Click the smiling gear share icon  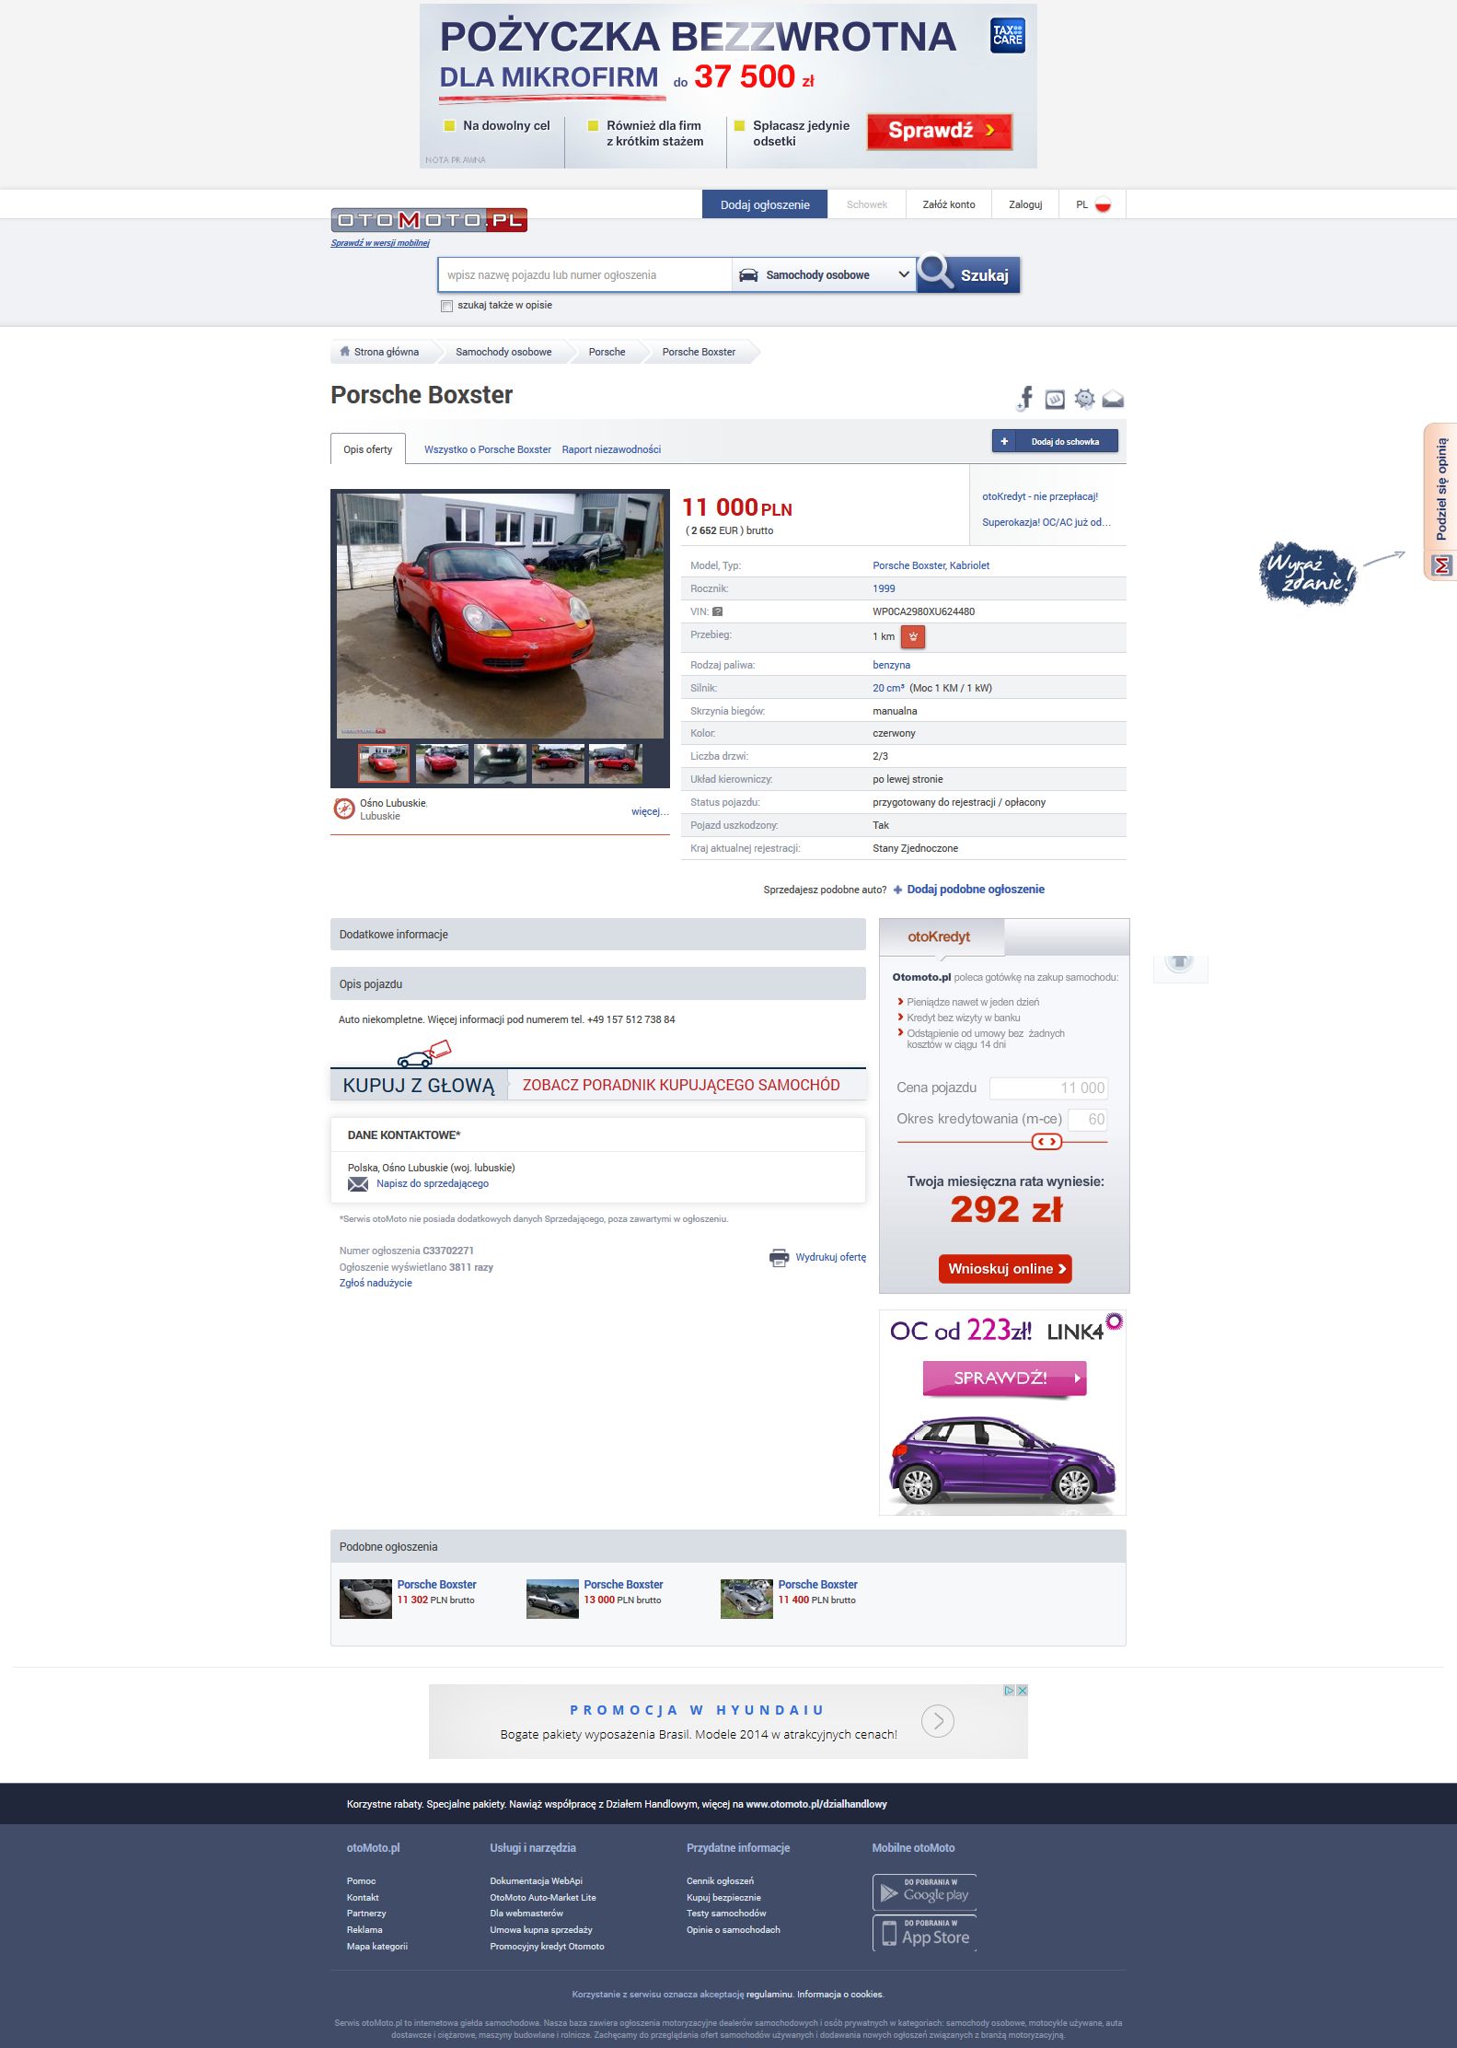(1085, 399)
